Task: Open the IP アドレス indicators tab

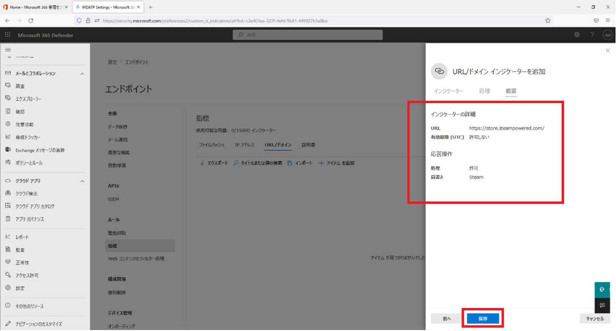Action: (x=244, y=145)
